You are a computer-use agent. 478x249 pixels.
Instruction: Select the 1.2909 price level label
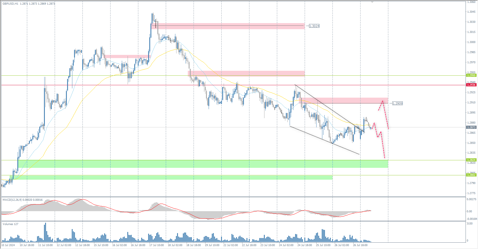pyautogui.click(x=398, y=103)
